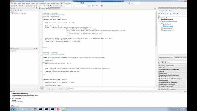Click the refresh icon in Project Manager toolbar

159,14
